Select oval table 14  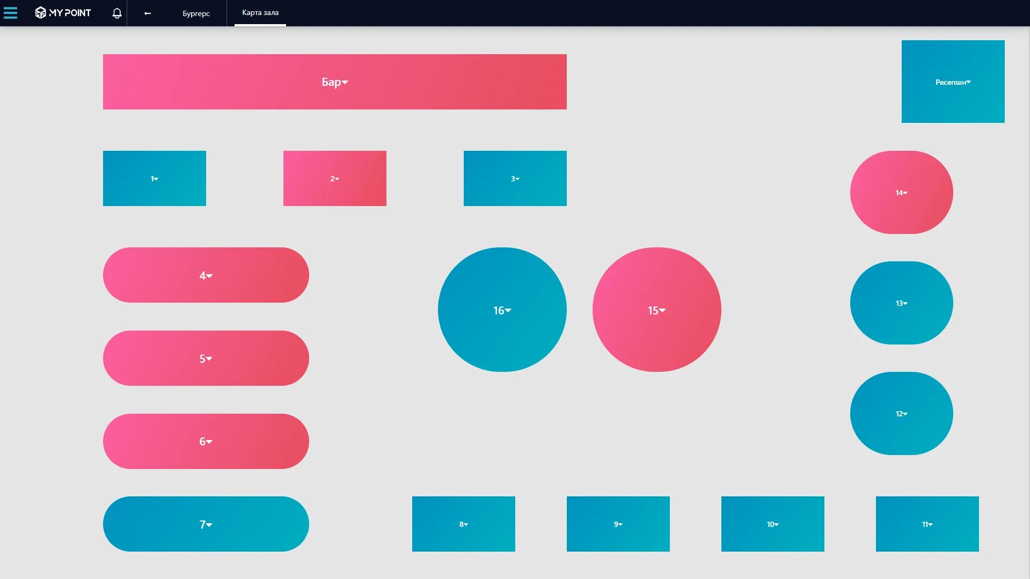click(x=902, y=192)
